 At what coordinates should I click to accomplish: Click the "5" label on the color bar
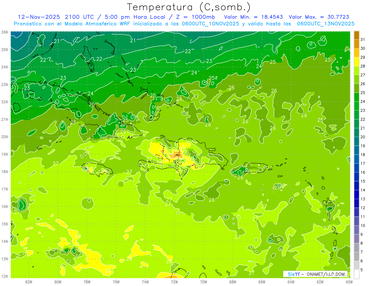(362, 270)
